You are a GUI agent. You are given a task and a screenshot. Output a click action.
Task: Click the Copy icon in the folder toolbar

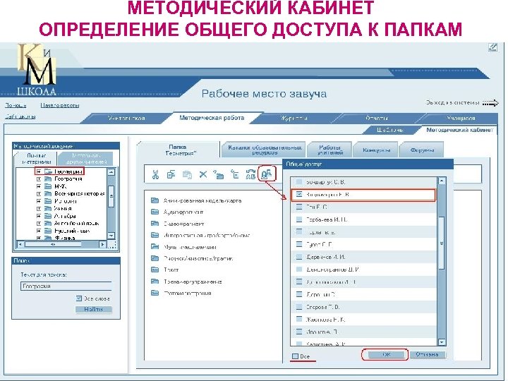(171, 175)
